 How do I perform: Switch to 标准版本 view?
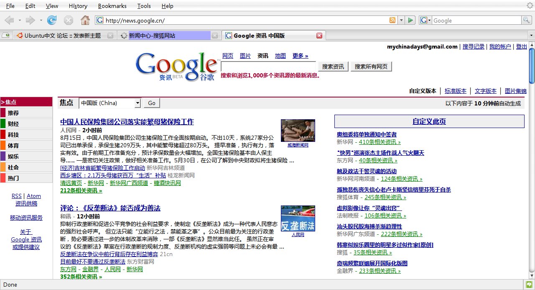tap(456, 91)
